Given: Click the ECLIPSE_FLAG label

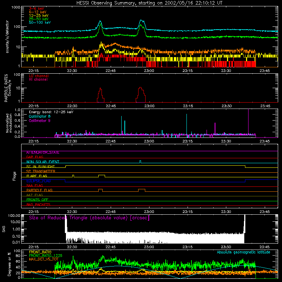Looking at the screenshot, I should click(38, 181).
